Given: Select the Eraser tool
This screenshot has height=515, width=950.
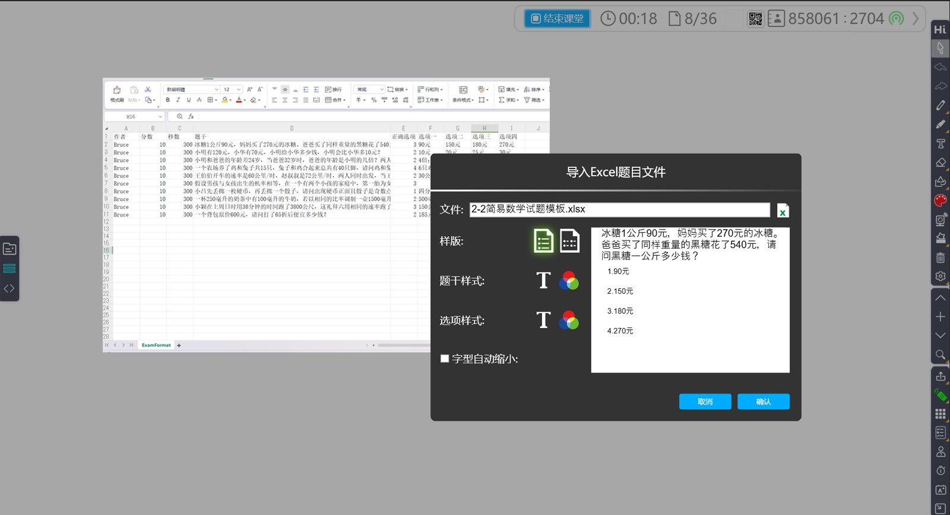Looking at the screenshot, I should pos(940,163).
